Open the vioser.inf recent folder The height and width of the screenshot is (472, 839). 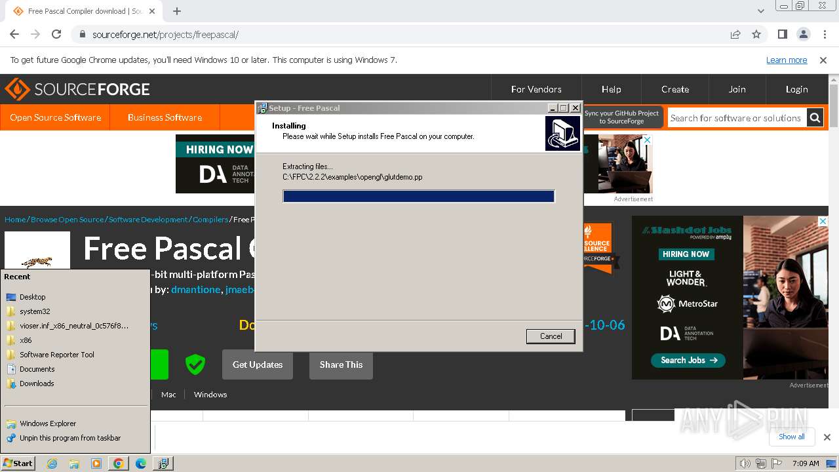74,326
